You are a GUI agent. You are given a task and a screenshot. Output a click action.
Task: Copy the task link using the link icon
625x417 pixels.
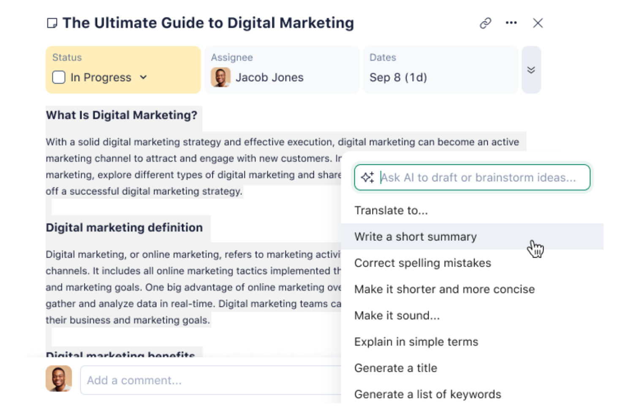click(x=485, y=23)
